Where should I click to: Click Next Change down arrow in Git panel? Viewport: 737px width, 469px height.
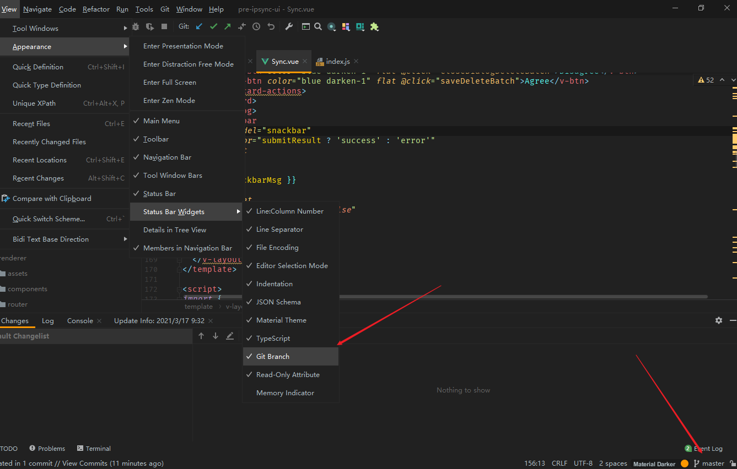pyautogui.click(x=216, y=336)
